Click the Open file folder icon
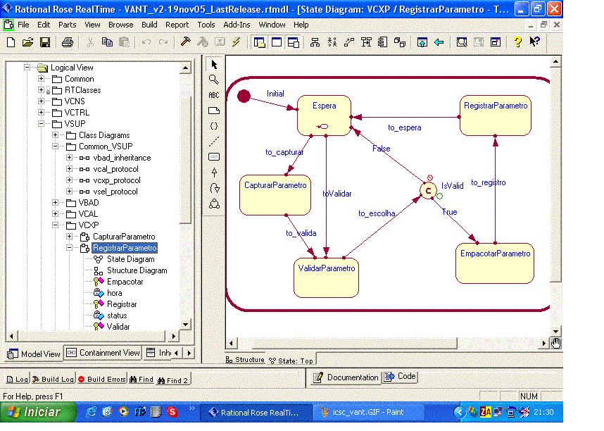 point(27,42)
